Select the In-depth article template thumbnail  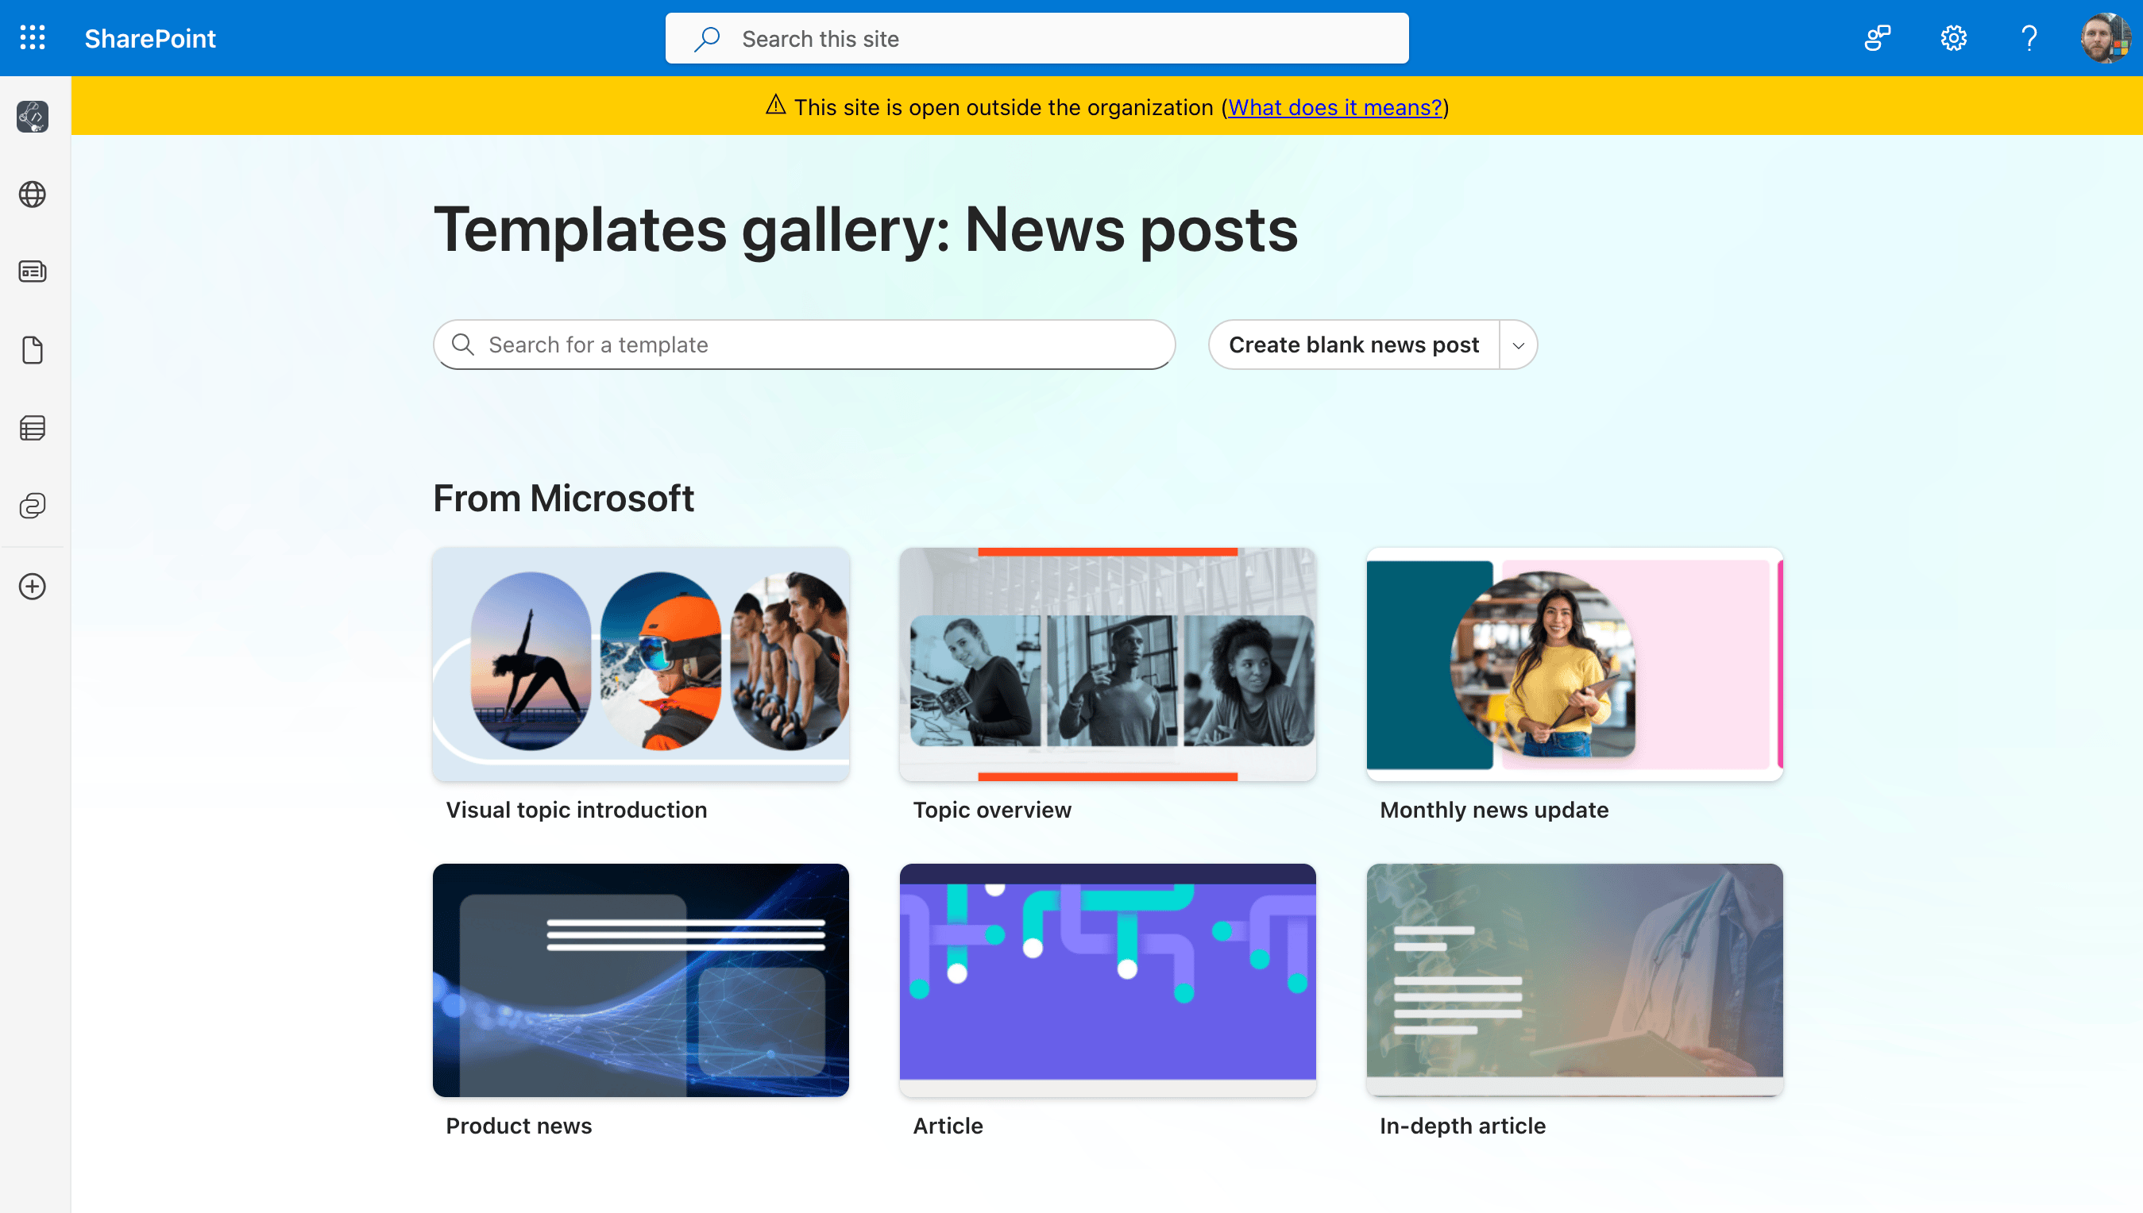[x=1574, y=980]
